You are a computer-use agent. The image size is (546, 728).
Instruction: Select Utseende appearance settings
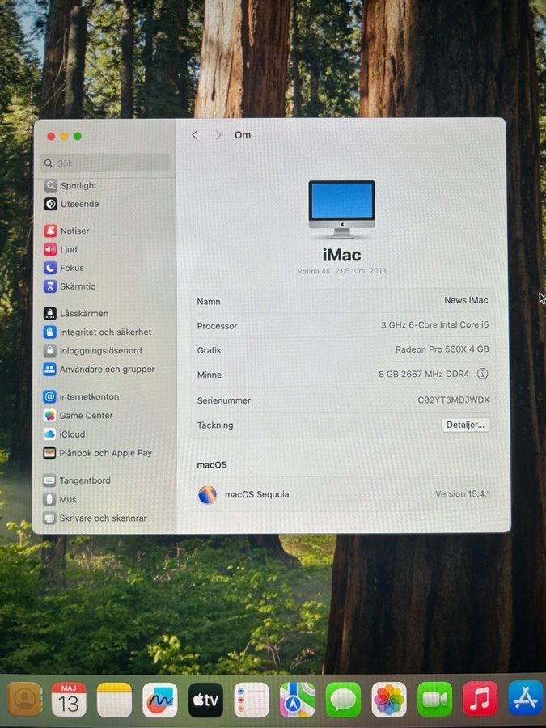click(78, 204)
